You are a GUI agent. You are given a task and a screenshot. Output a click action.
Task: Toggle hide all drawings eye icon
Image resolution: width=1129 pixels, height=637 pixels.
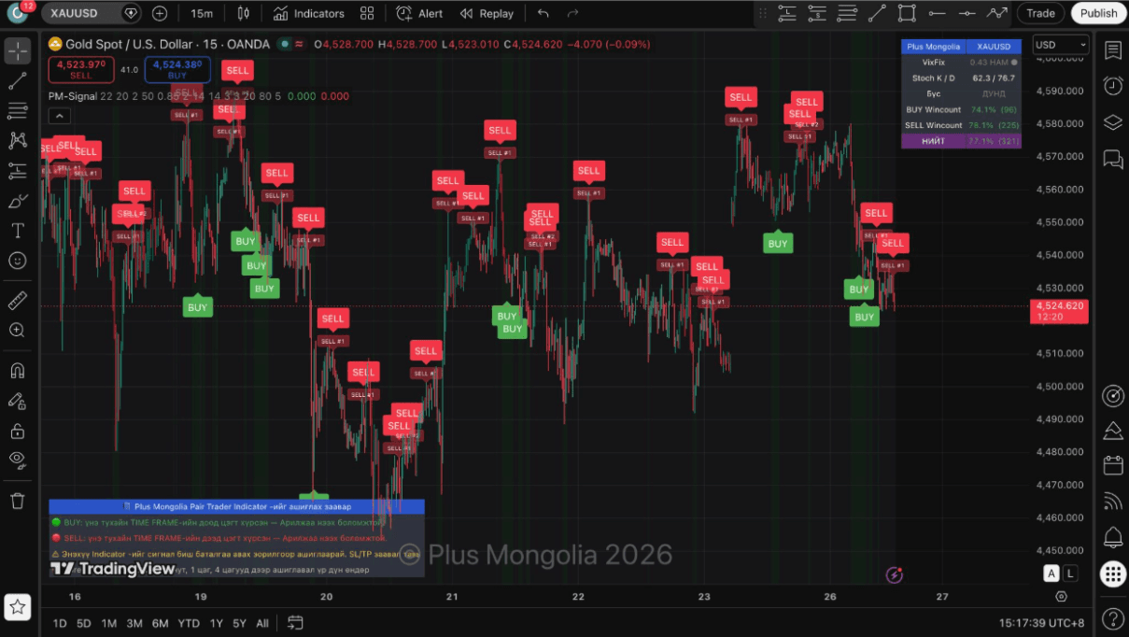click(17, 460)
